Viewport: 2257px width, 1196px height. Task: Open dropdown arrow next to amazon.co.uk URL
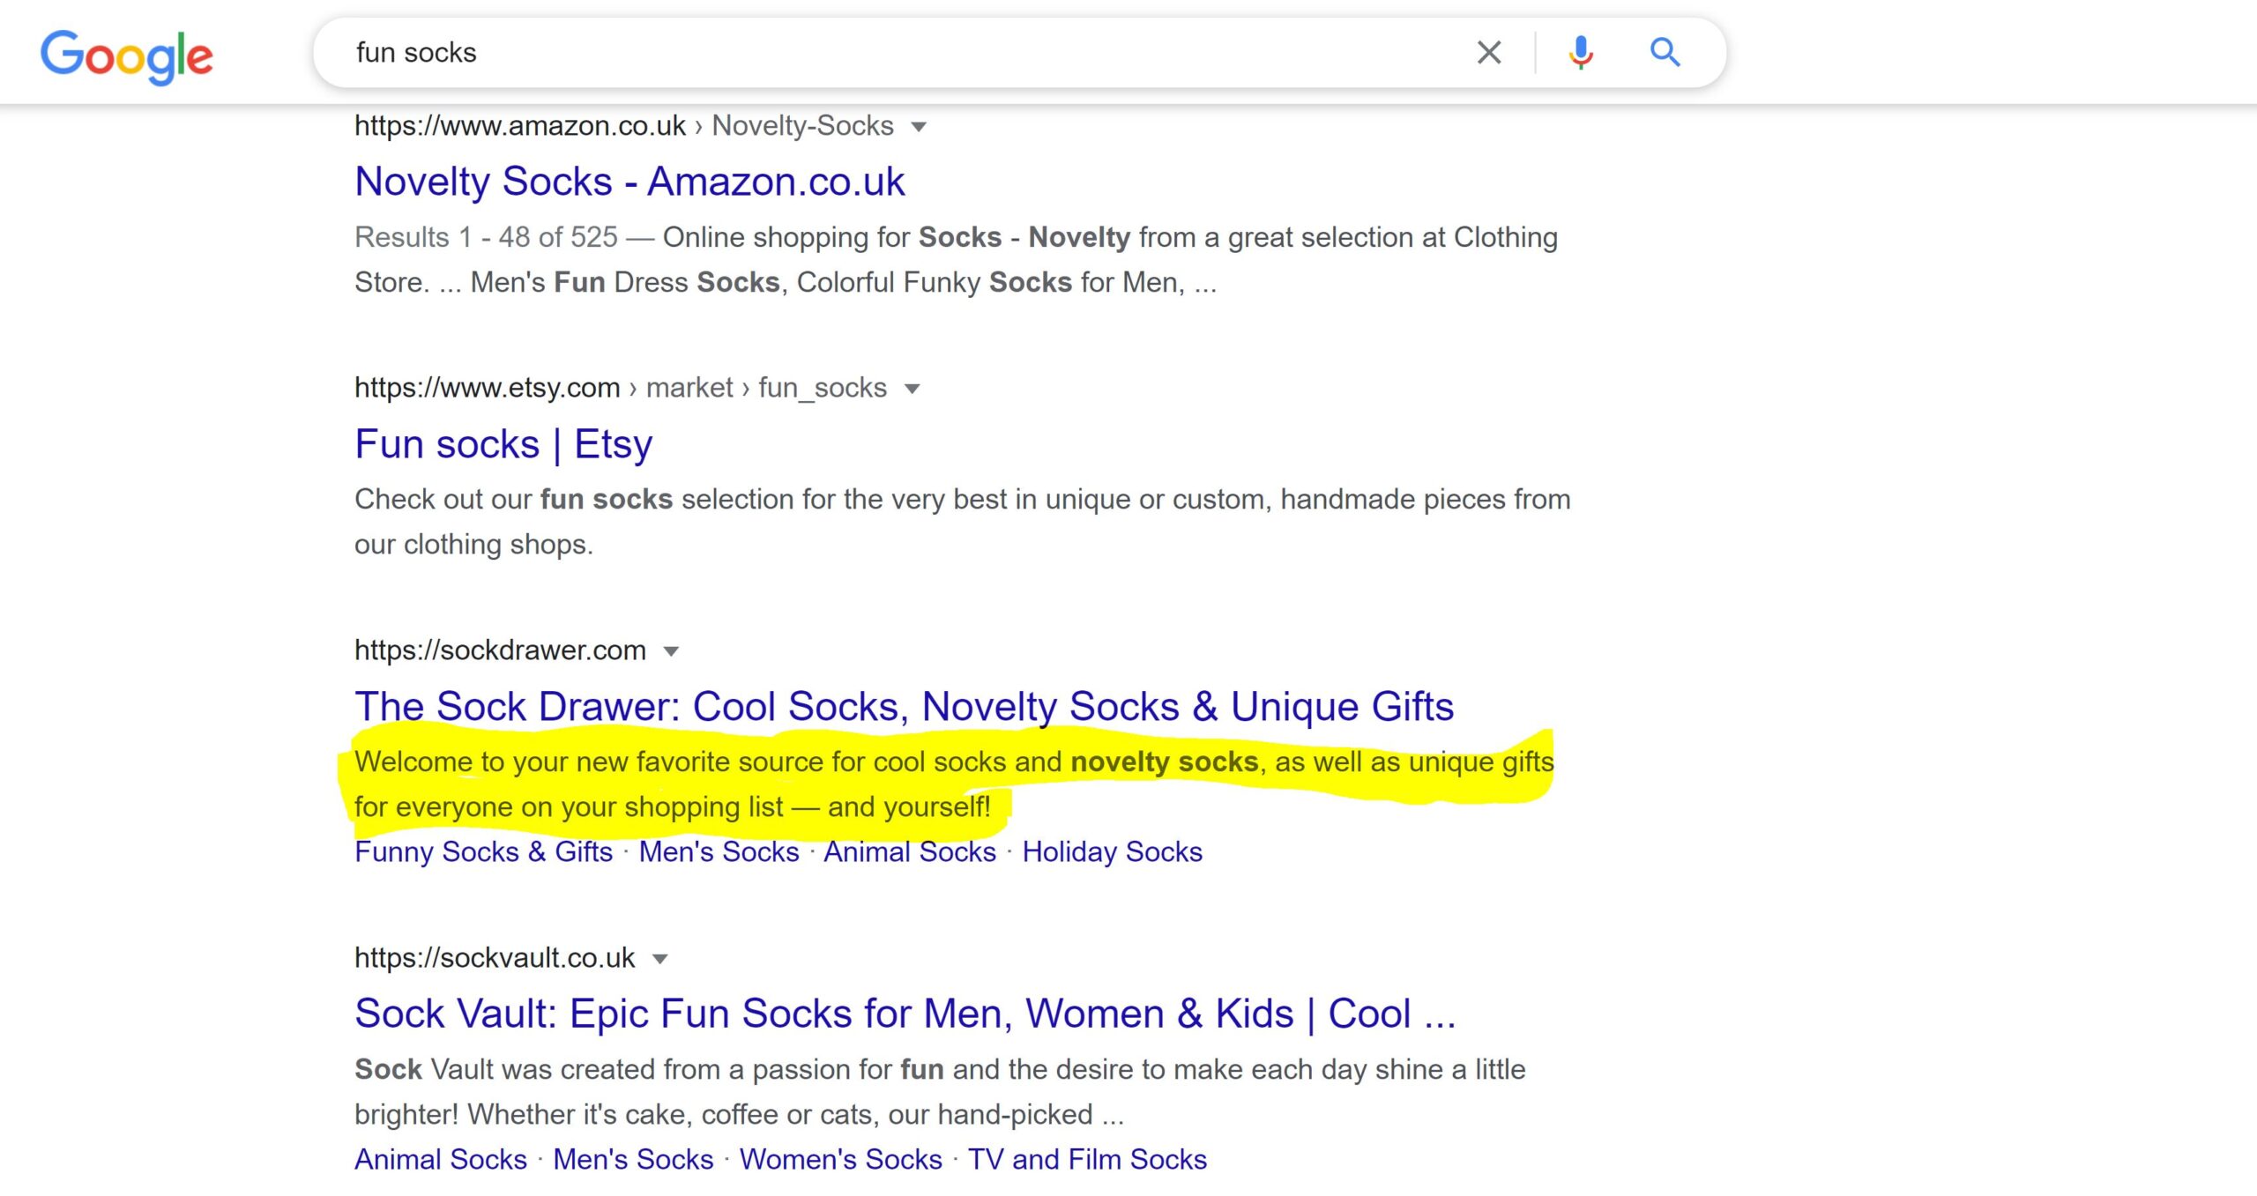919,127
